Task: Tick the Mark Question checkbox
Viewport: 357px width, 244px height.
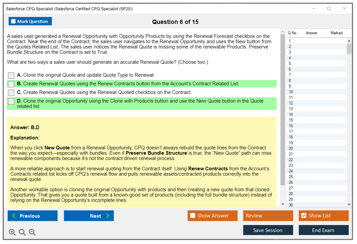Action: 14,21
